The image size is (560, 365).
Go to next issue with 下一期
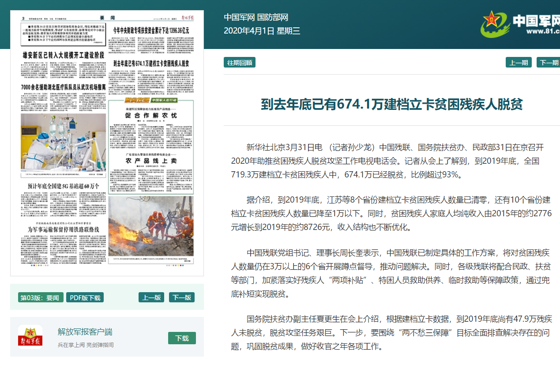(x=549, y=63)
